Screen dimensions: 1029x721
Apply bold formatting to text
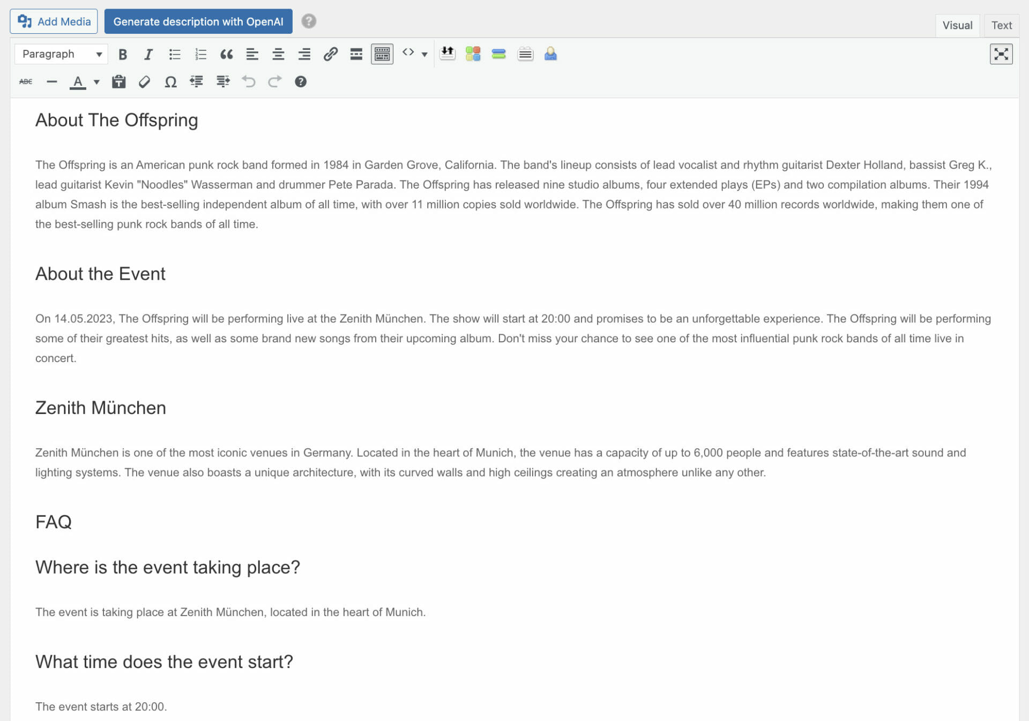tap(122, 54)
